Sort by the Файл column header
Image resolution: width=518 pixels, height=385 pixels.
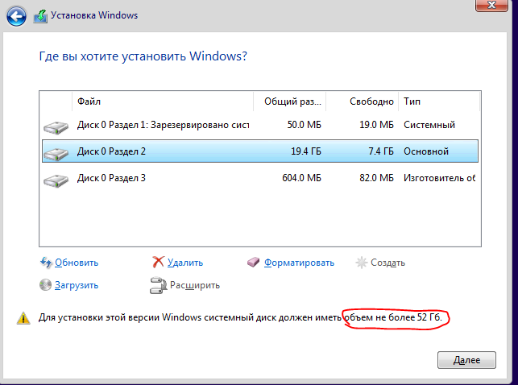[163, 101]
